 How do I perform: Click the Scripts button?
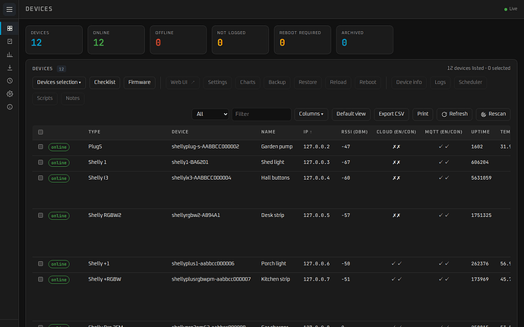click(x=45, y=99)
